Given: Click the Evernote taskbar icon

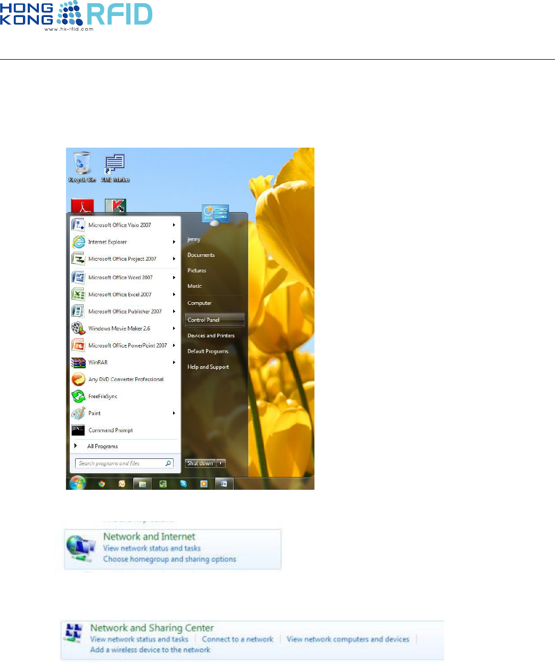Looking at the screenshot, I should tap(163, 484).
